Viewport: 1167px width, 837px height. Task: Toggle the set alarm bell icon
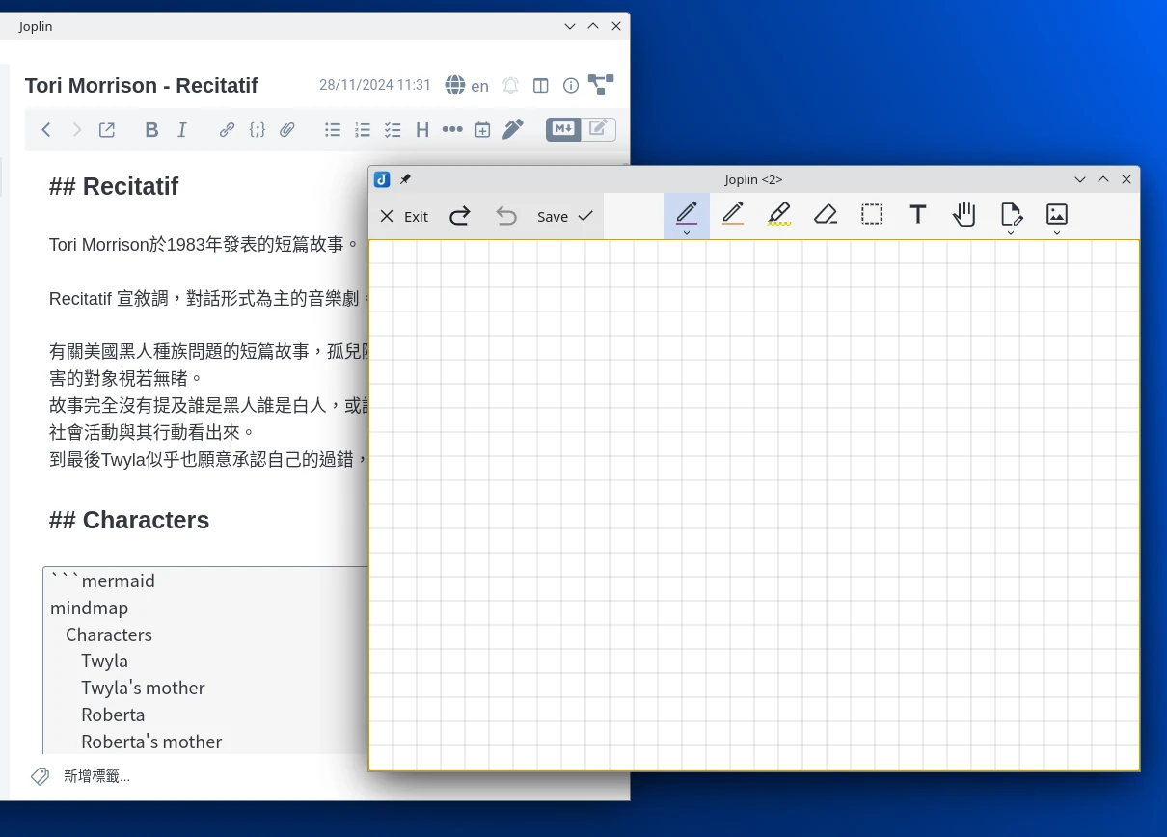pos(511,86)
